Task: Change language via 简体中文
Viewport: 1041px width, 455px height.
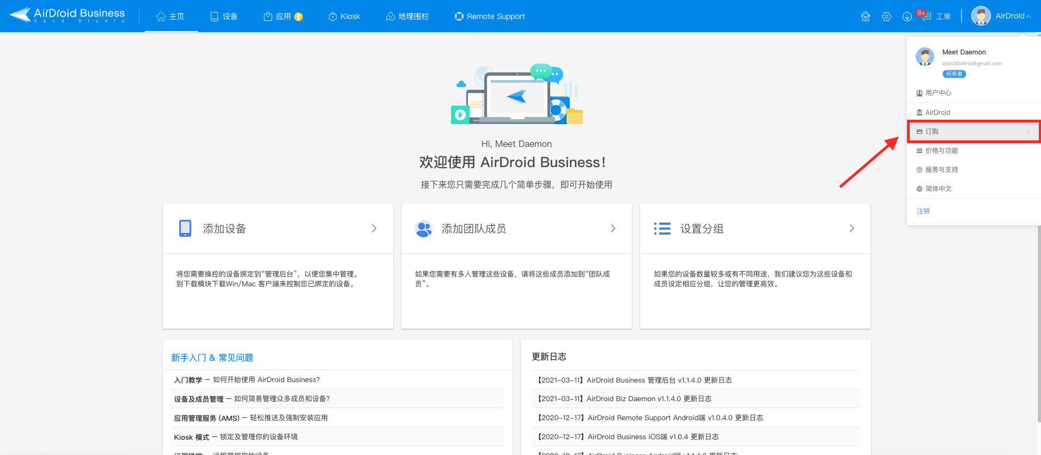Action: pos(974,189)
